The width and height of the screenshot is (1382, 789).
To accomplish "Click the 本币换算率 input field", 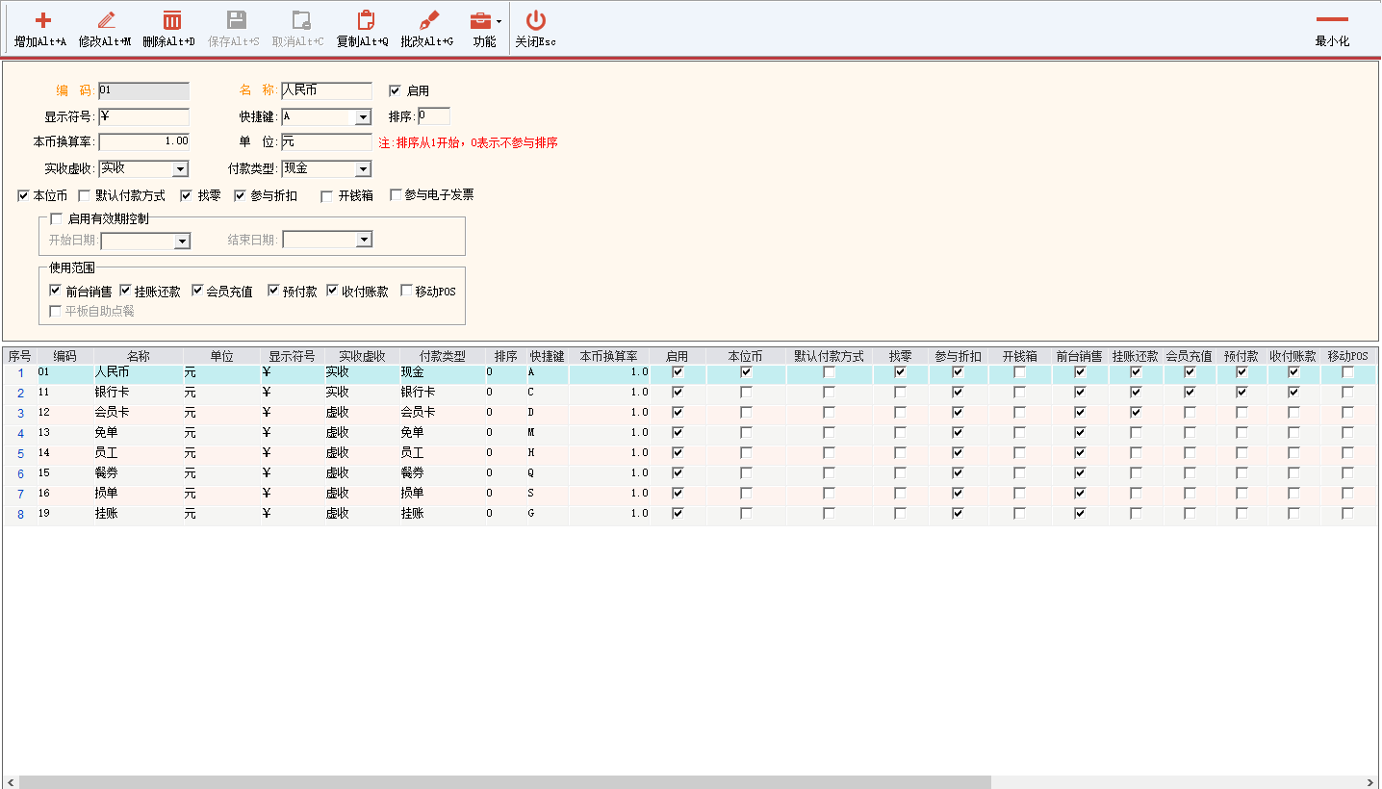I will [x=143, y=142].
